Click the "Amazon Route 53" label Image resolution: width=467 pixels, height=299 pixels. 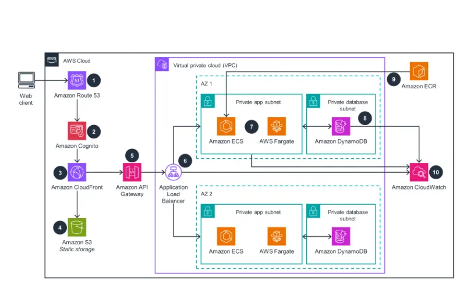click(77, 95)
